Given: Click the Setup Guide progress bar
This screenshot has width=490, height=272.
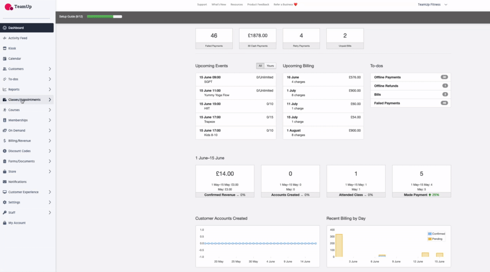Looking at the screenshot, I should click(104, 17).
